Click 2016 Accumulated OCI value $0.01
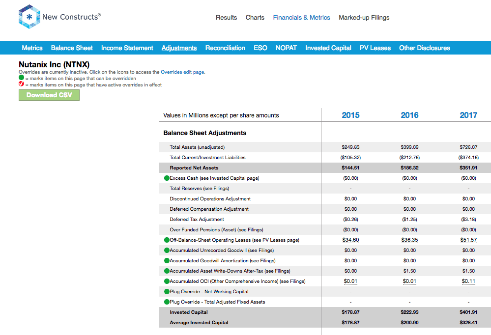This screenshot has height=335, width=491. [x=409, y=281]
